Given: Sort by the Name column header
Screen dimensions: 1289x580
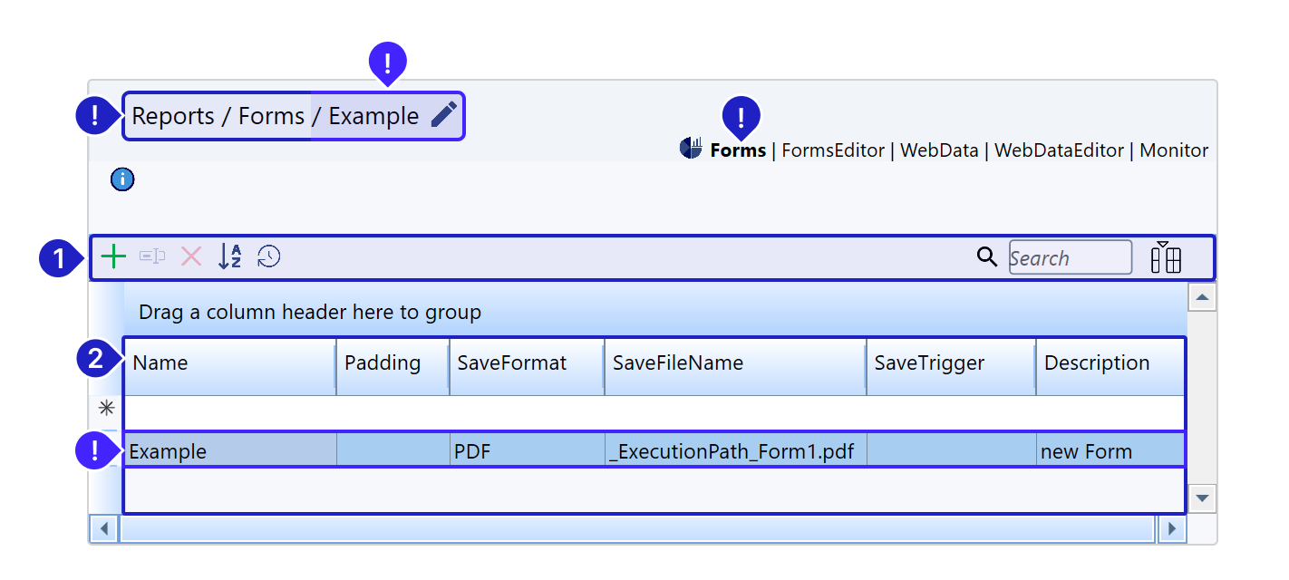Looking at the screenshot, I should (x=229, y=367).
